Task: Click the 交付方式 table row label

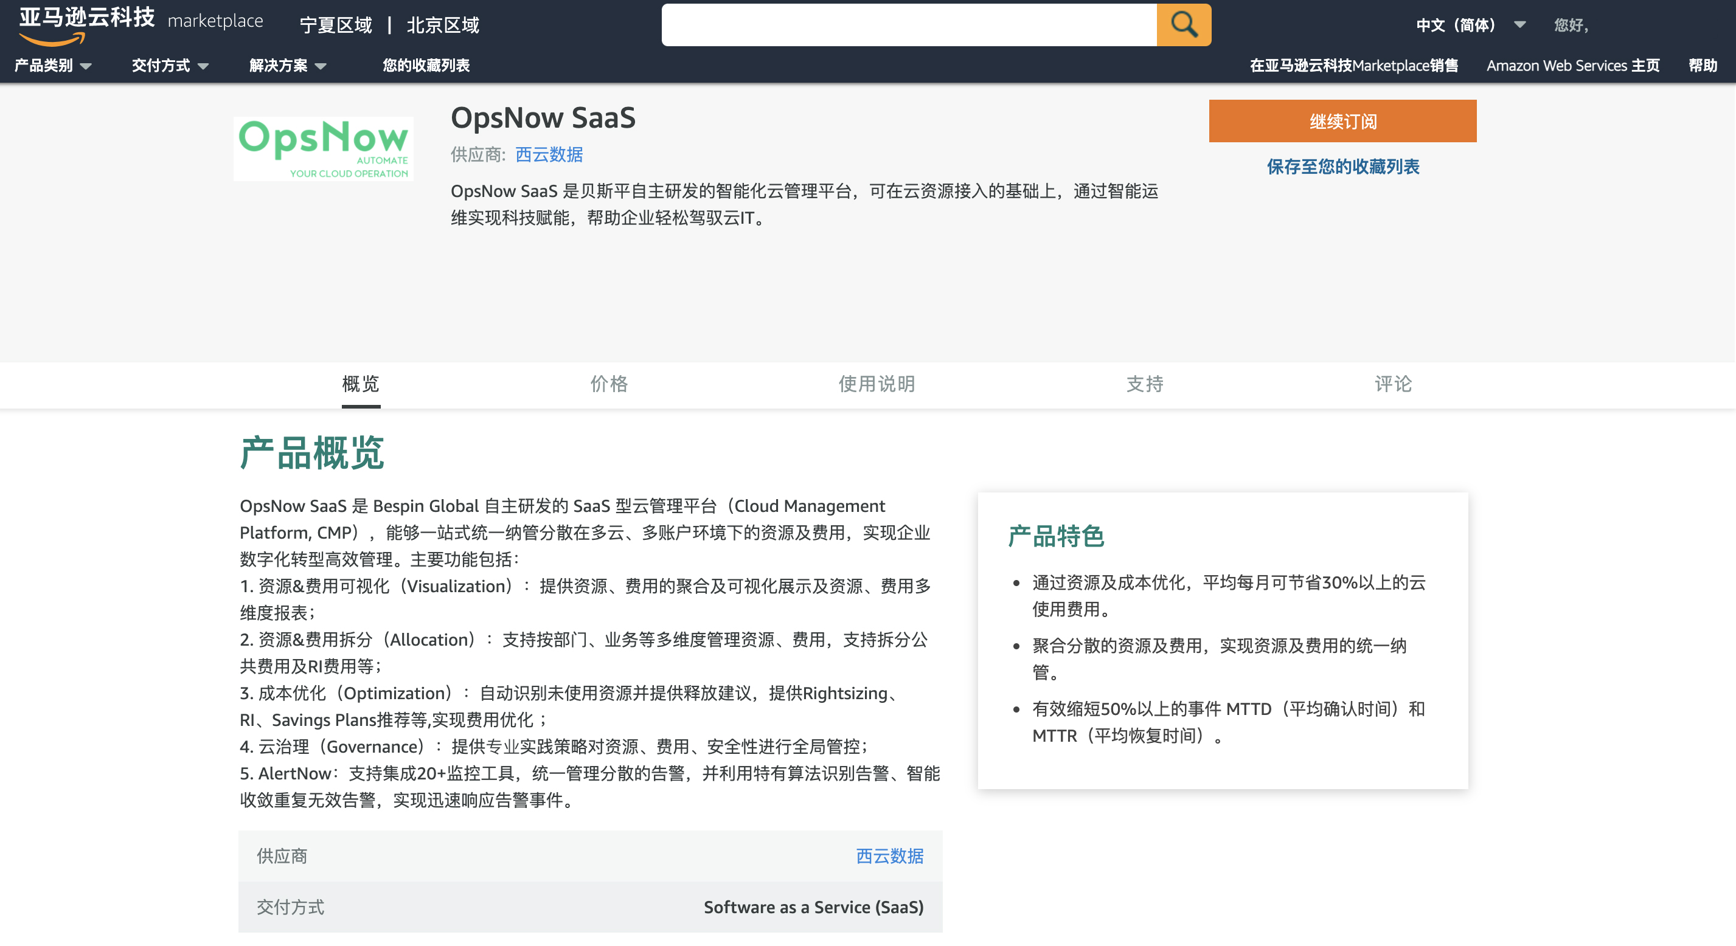Action: (x=291, y=907)
